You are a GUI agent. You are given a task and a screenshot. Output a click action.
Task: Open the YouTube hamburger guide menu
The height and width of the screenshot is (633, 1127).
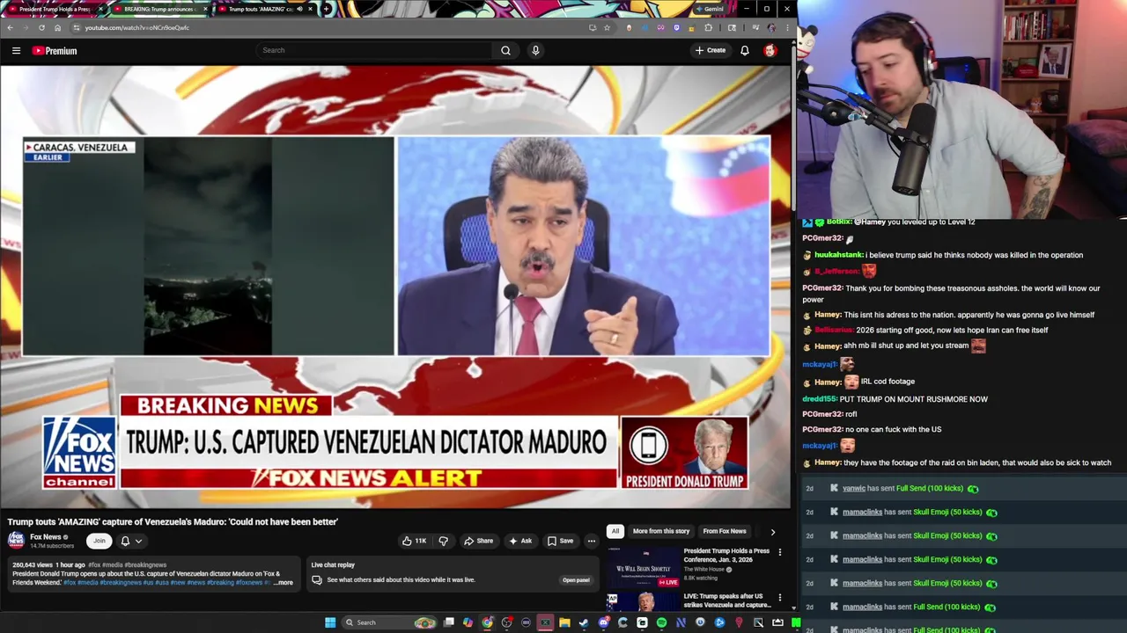[16, 50]
